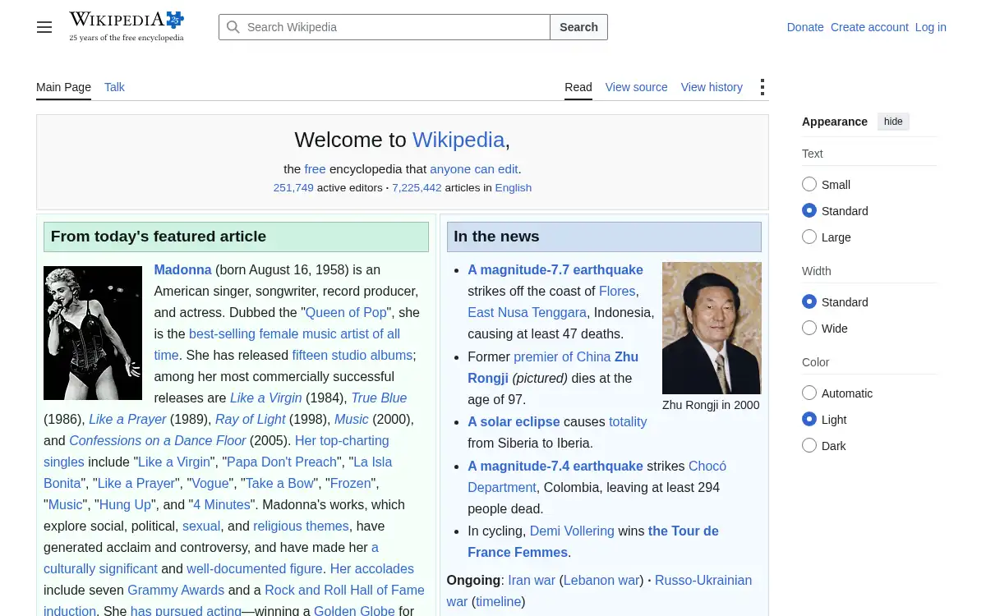The image size is (986, 616).
Task: Open the Wikipedia link in welcome heading
Action: coord(458,140)
